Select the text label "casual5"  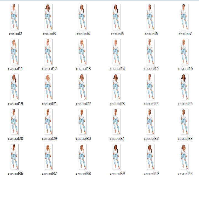tap(117, 34)
